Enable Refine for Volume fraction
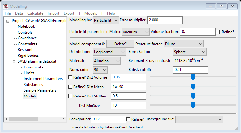Image resolution: width=241 pixels, height=133 pixels. coord(217,32)
